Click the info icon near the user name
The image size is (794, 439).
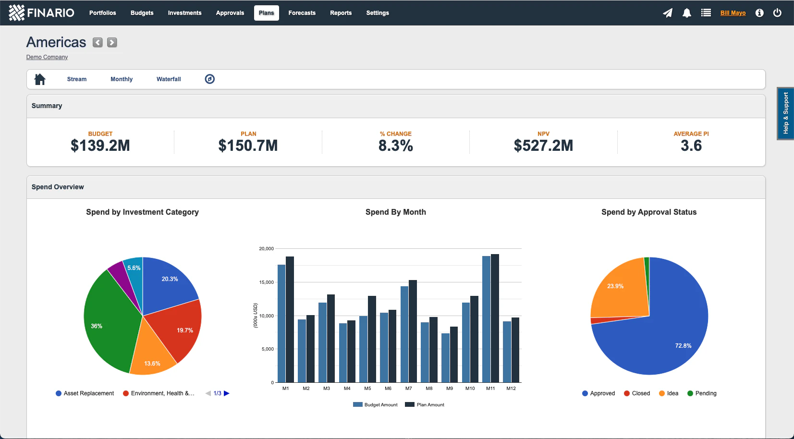pyautogui.click(x=759, y=13)
